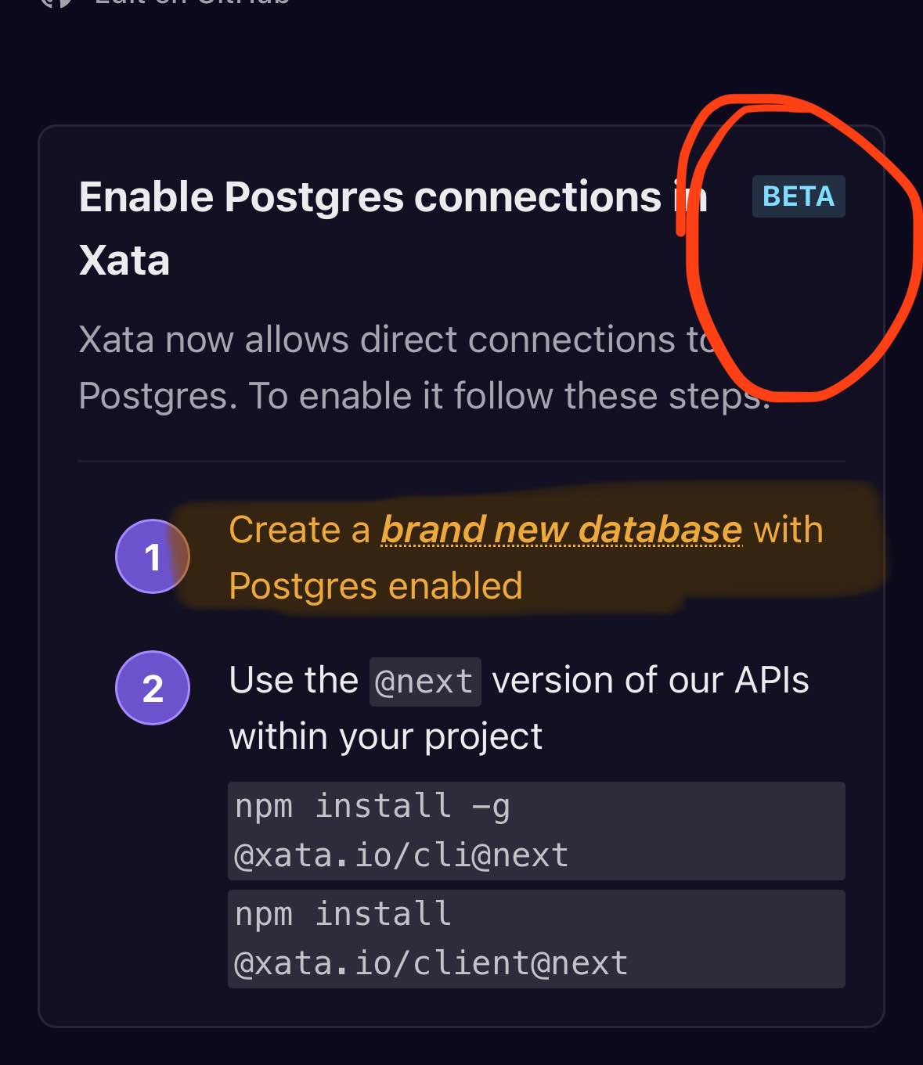The image size is (923, 1065).
Task: Click "Use the" text in step 2
Action: tap(294, 680)
